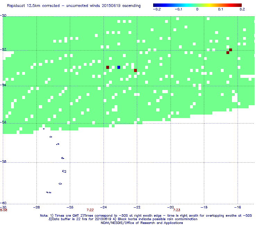Click the Rapidscat 12.5km chart title text
257x225 pixels.
click(x=74, y=6)
